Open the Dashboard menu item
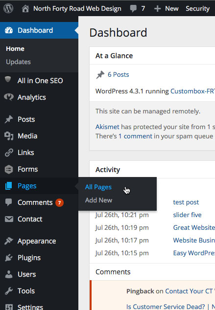215x310 pixels. 39,30
